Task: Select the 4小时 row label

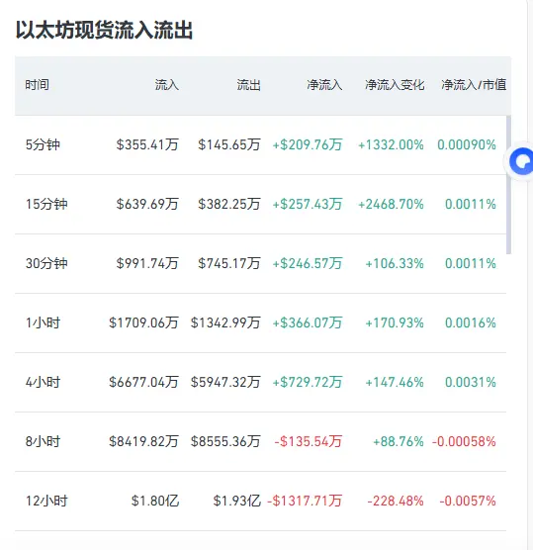Action: (43, 382)
